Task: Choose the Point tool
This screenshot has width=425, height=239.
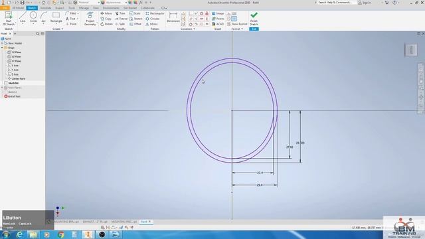Action: [71, 24]
